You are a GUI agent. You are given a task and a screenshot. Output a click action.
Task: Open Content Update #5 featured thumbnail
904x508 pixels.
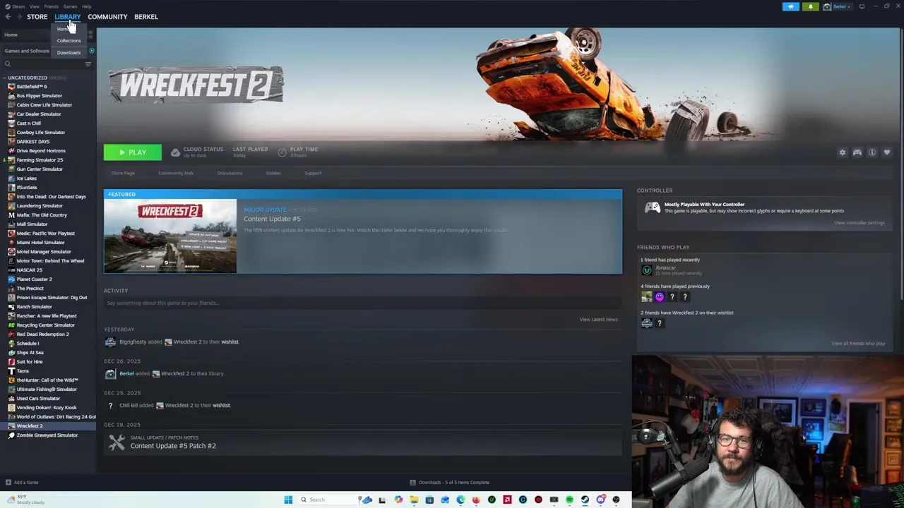170,236
